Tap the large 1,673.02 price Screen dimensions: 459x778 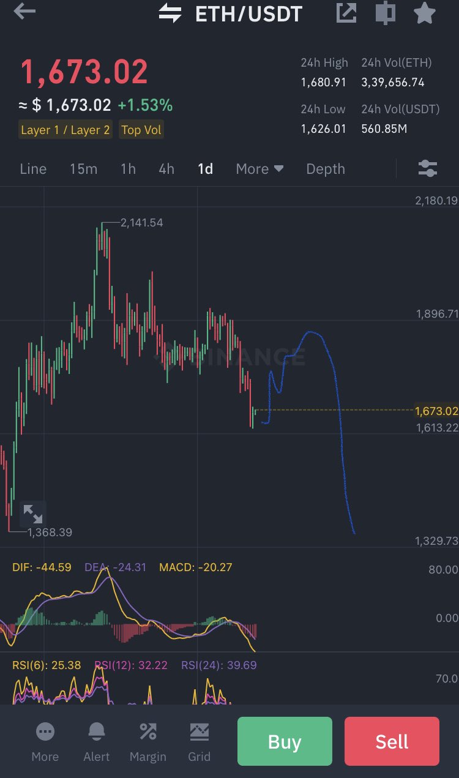[84, 72]
